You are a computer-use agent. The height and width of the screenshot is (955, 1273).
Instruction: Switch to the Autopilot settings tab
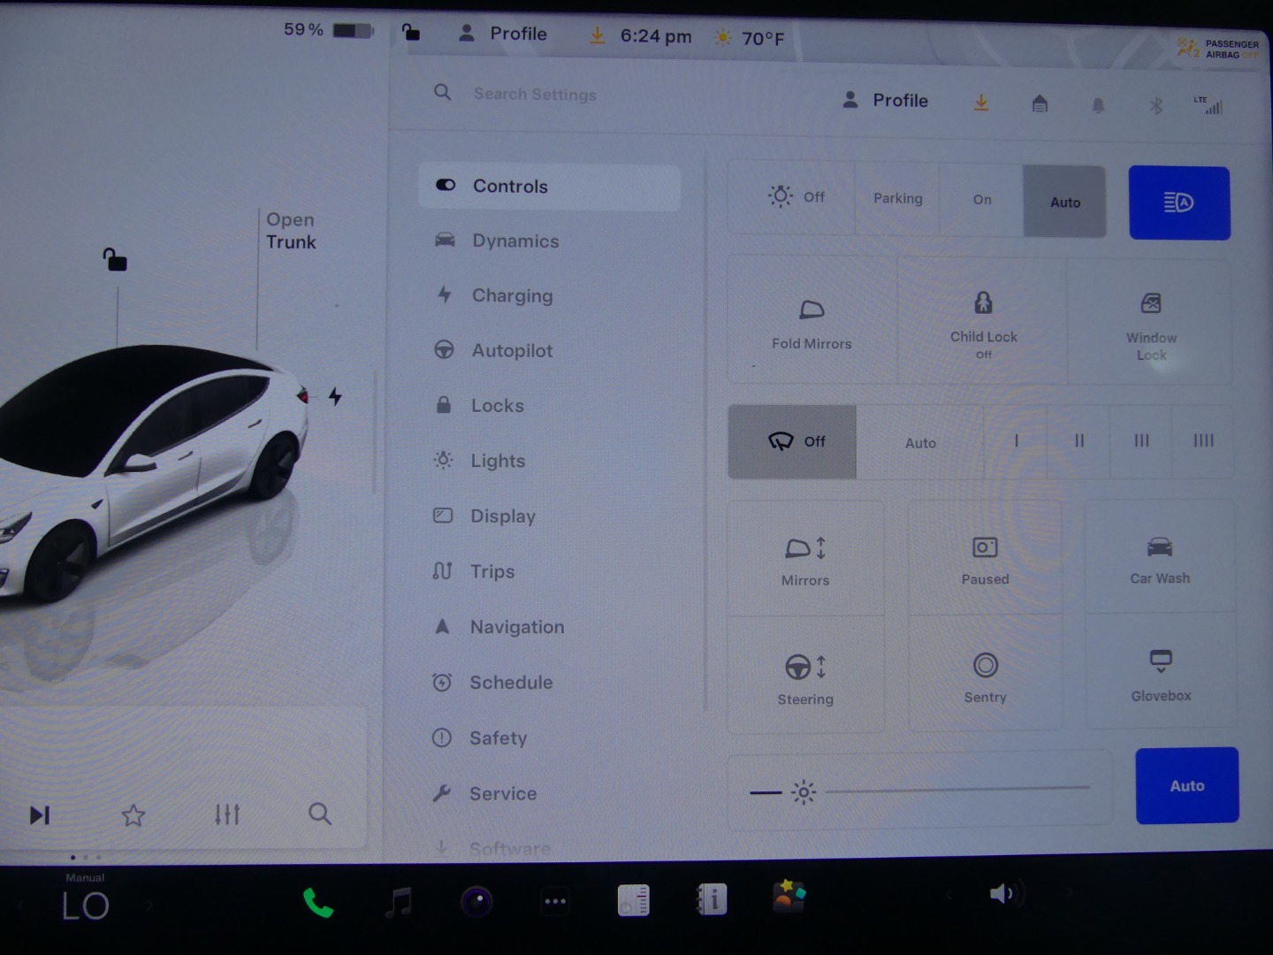[512, 351]
